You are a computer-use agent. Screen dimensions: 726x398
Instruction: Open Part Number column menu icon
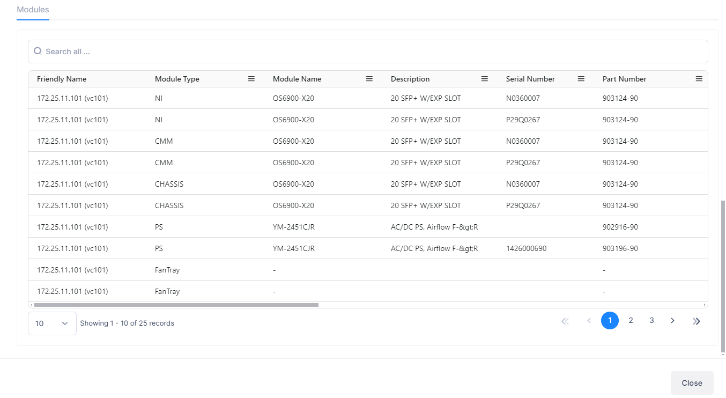(699, 79)
